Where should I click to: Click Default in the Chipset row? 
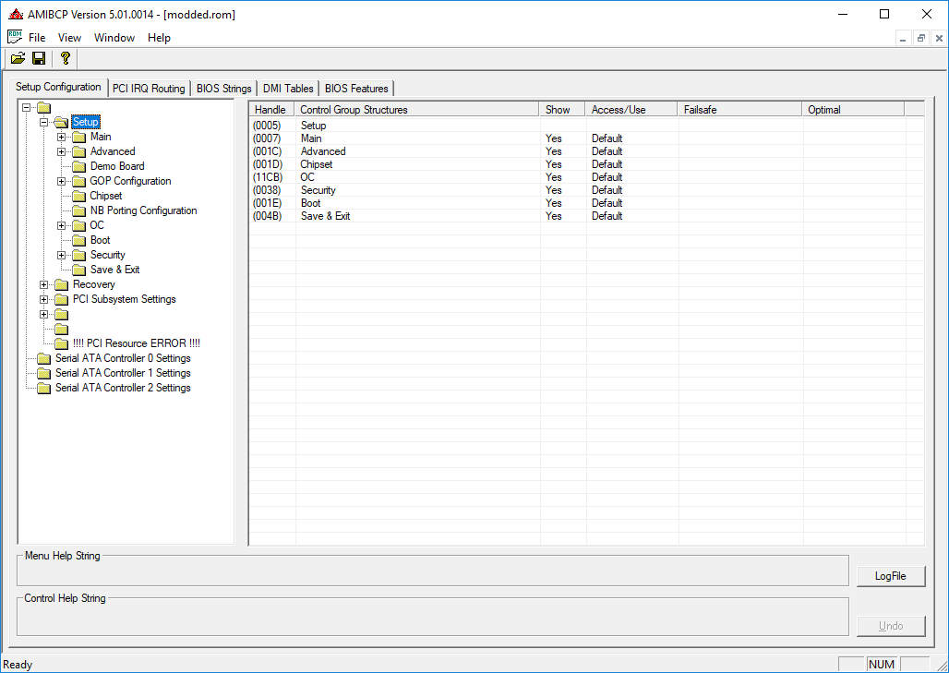coord(607,164)
